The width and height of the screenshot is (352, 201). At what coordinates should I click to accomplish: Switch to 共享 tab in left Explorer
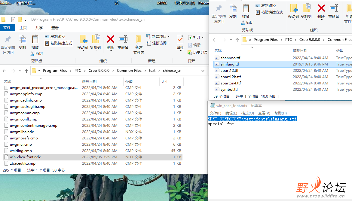click(39, 28)
